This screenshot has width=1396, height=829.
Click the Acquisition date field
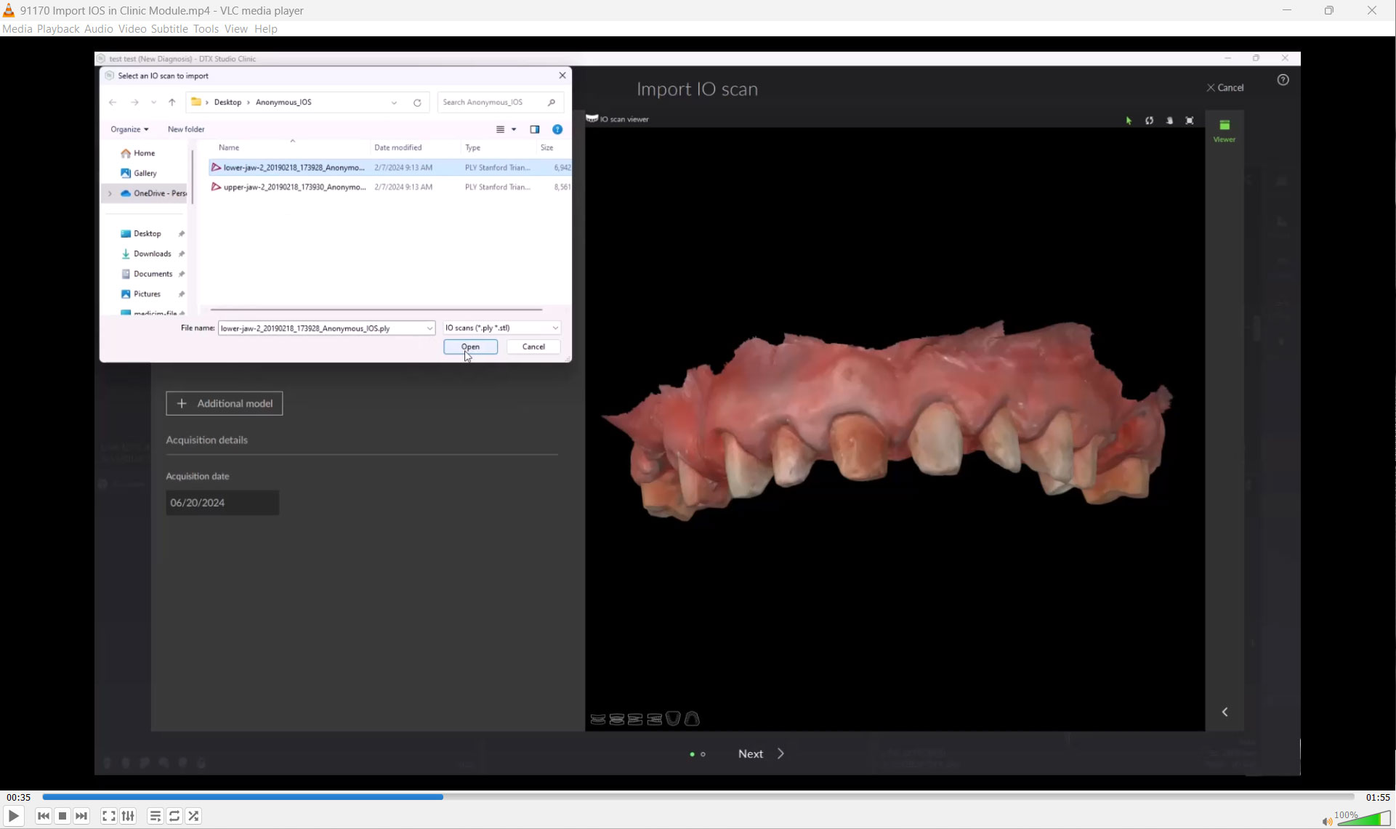click(x=222, y=503)
